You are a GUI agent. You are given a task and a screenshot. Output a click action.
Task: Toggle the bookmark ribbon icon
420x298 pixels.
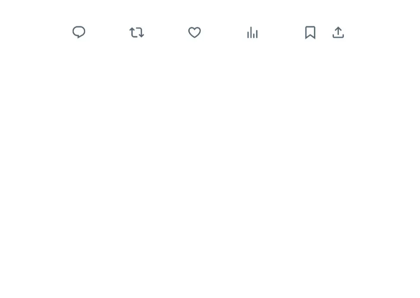click(x=310, y=32)
